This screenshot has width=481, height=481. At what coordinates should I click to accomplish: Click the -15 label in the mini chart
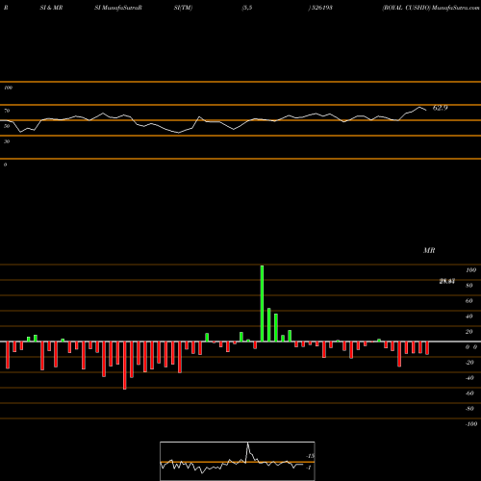310,456
